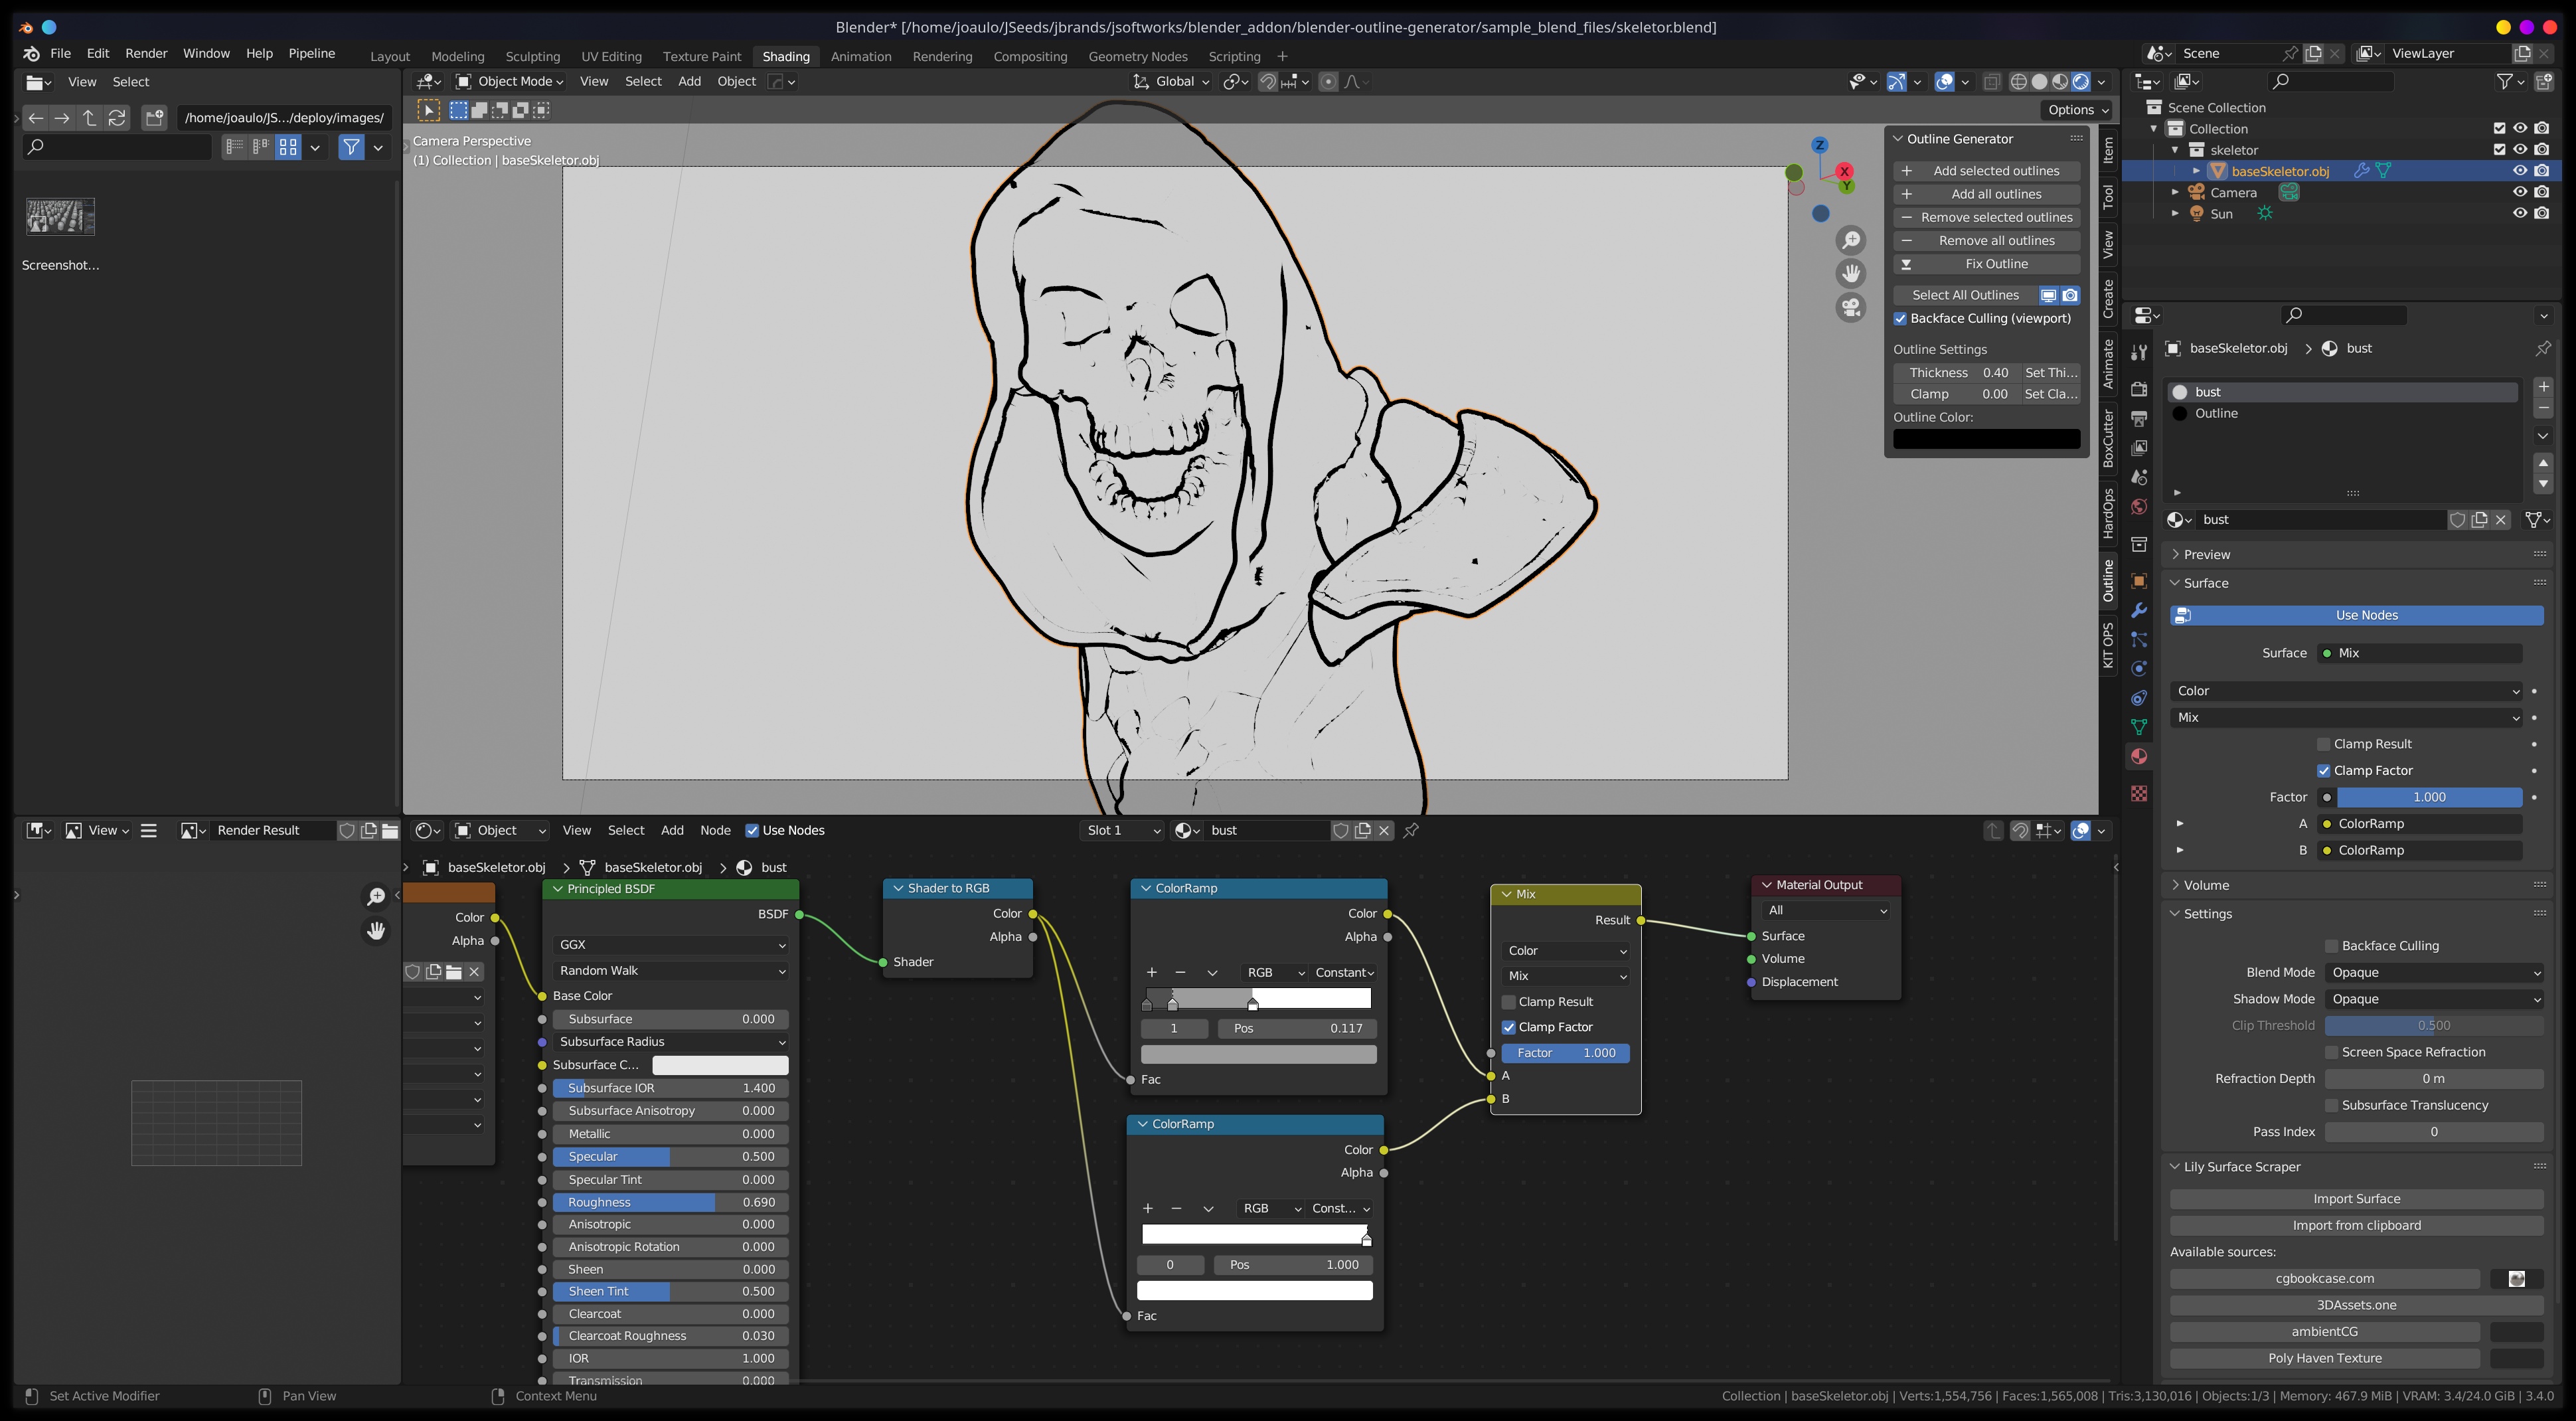2576x1421 pixels.
Task: Click the viewport zoom magnifier icon
Action: pos(1851,240)
